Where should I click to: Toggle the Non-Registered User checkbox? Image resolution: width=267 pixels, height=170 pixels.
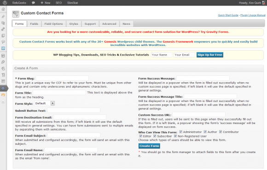pyautogui.click(x=175, y=136)
